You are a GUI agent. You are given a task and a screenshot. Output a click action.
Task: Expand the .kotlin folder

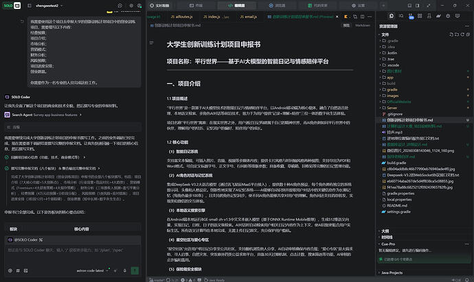[x=424, y=53]
